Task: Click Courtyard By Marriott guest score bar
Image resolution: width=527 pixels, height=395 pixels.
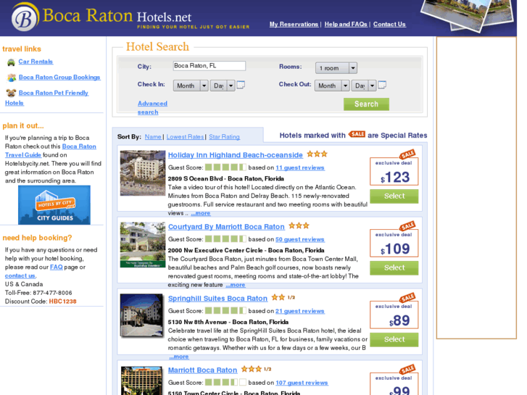Action: tap(225, 239)
